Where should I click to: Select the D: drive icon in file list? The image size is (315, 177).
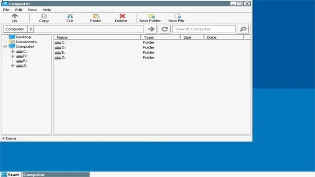coord(58,48)
